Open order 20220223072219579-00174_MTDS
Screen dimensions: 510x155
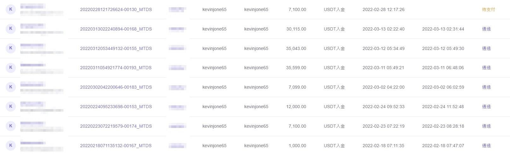point(116,126)
